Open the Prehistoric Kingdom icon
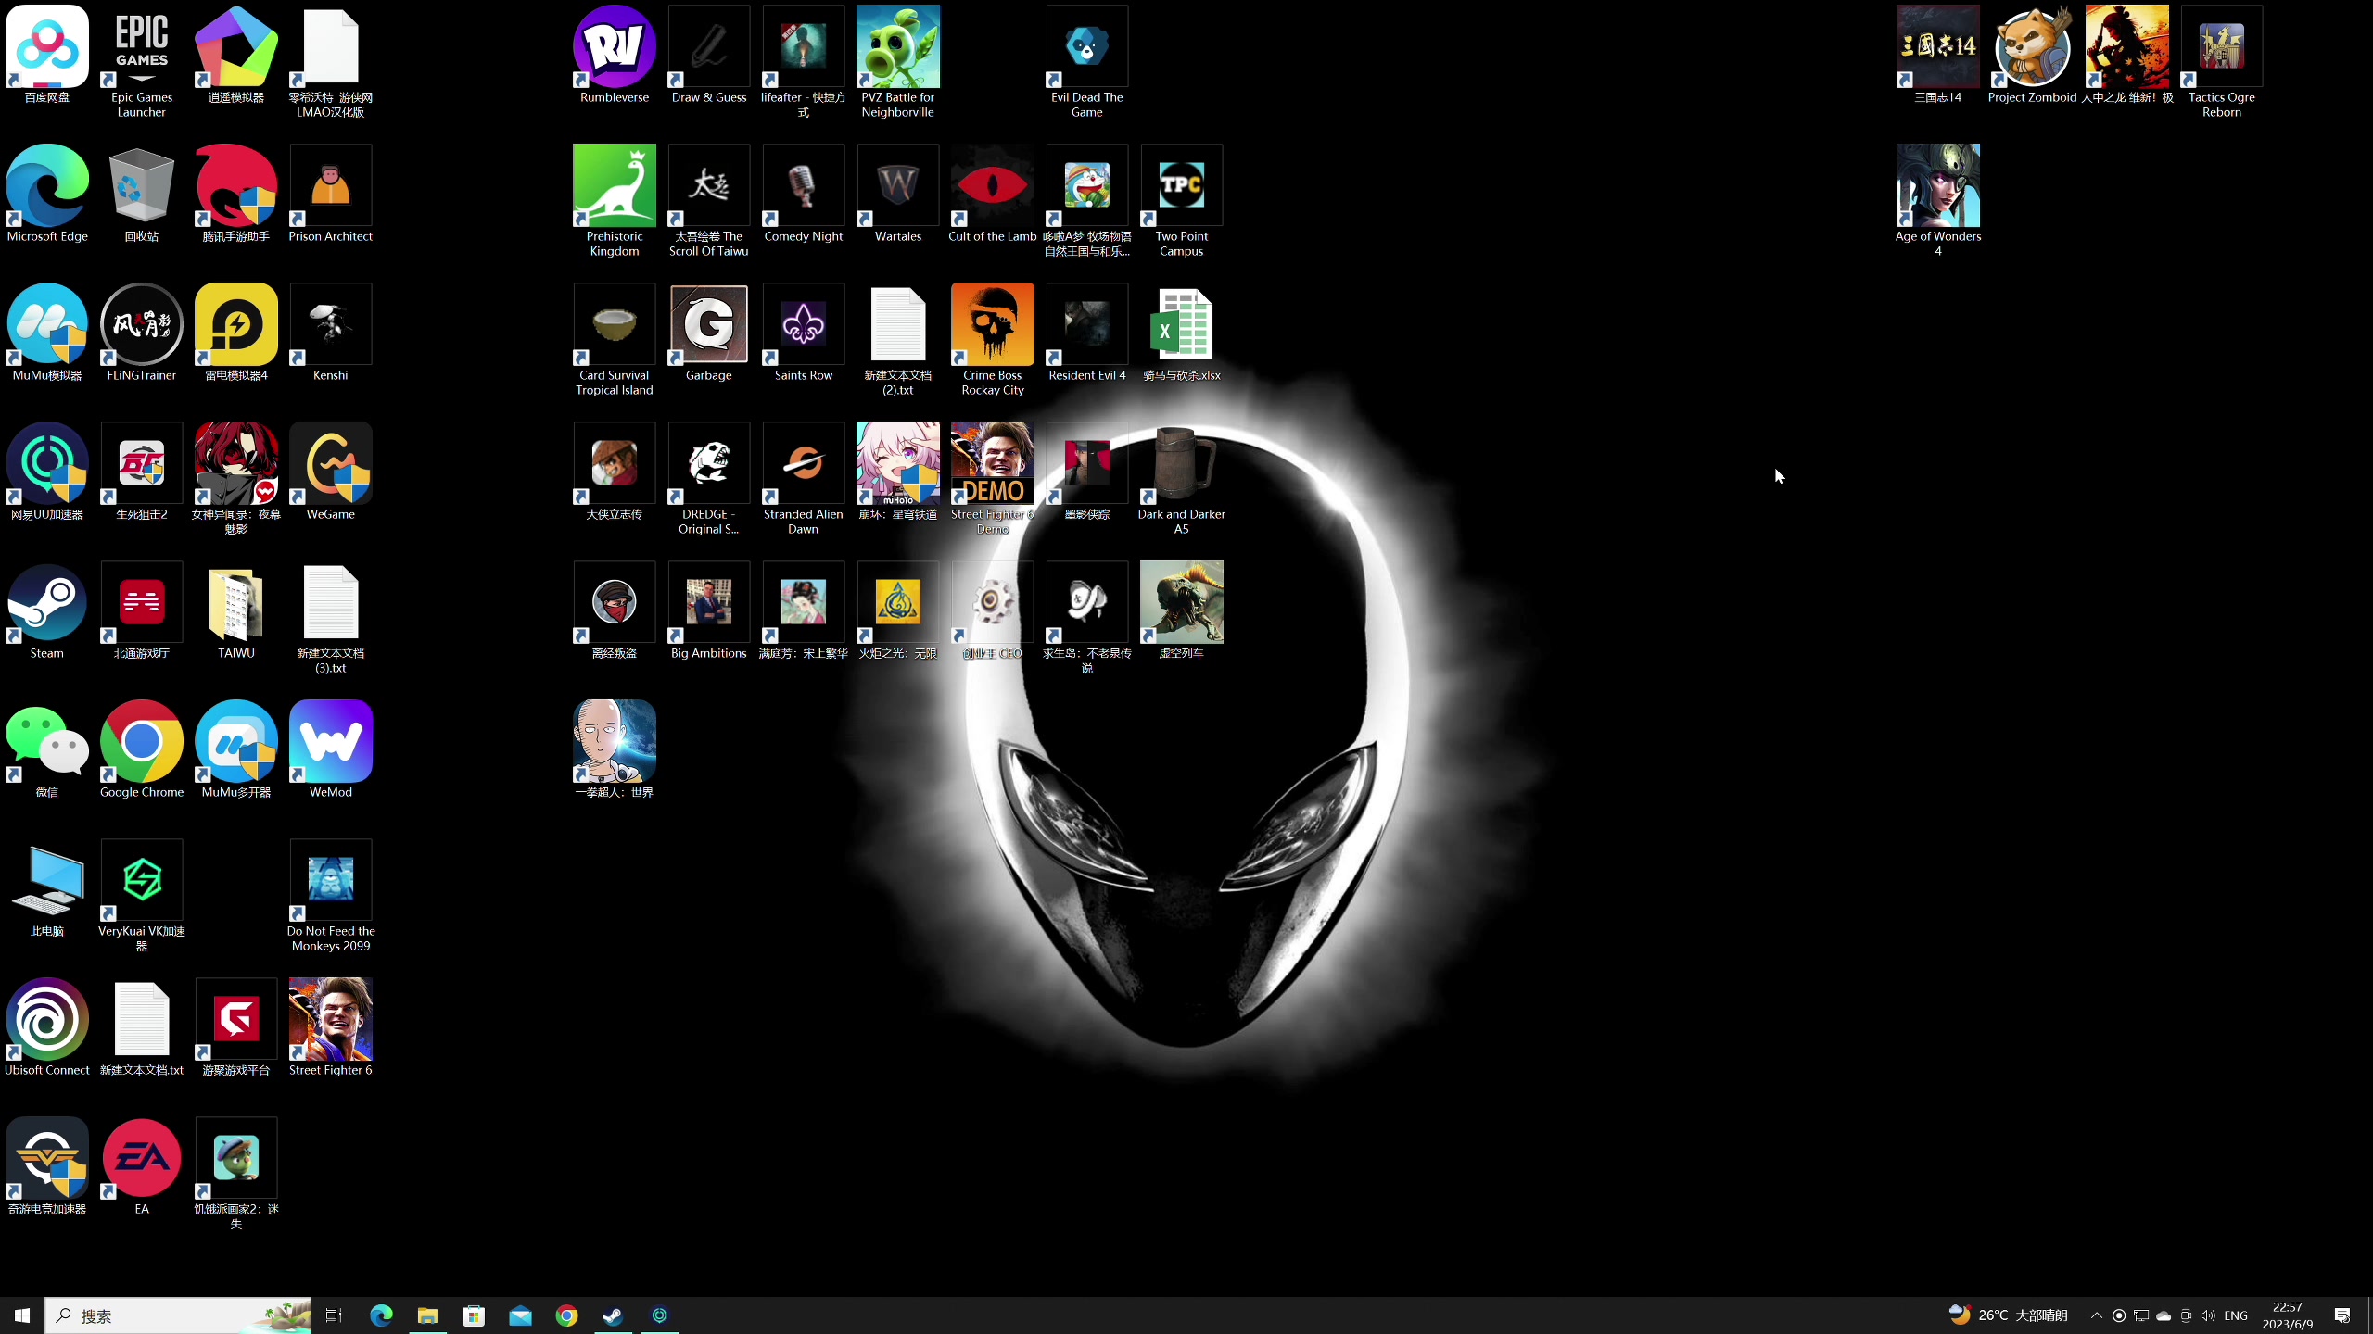 pos(615,202)
